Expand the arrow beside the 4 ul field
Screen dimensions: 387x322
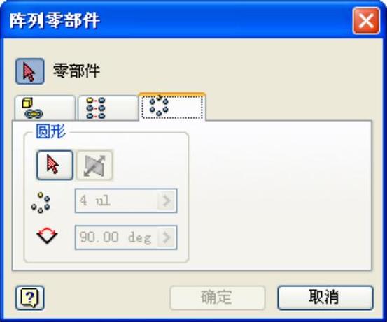[167, 200]
